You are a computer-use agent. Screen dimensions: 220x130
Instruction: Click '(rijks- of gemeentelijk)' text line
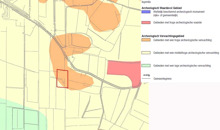(165, 15)
